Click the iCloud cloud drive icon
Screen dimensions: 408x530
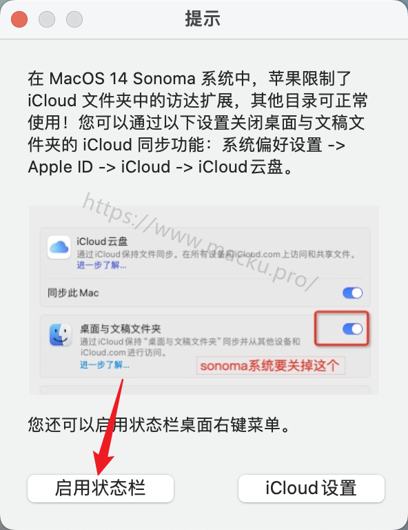(59, 248)
